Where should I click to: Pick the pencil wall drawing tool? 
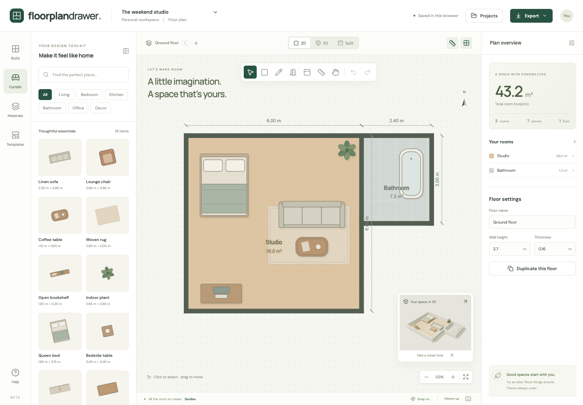(279, 72)
